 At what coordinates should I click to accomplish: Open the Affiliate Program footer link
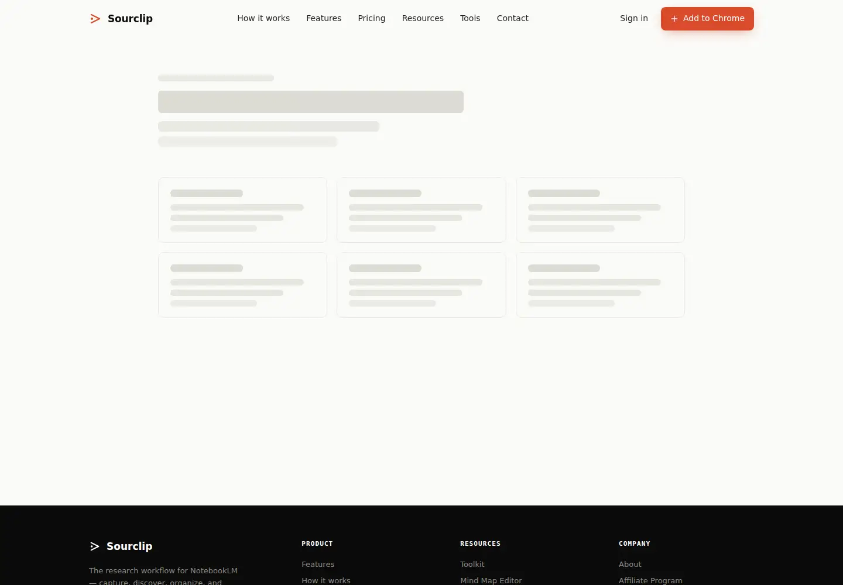pos(650,580)
